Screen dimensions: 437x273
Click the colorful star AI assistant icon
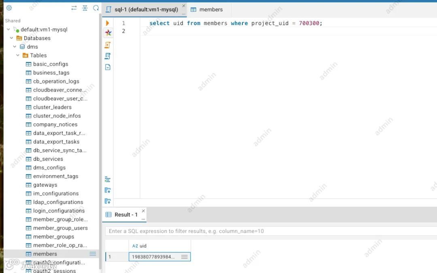coord(108,33)
